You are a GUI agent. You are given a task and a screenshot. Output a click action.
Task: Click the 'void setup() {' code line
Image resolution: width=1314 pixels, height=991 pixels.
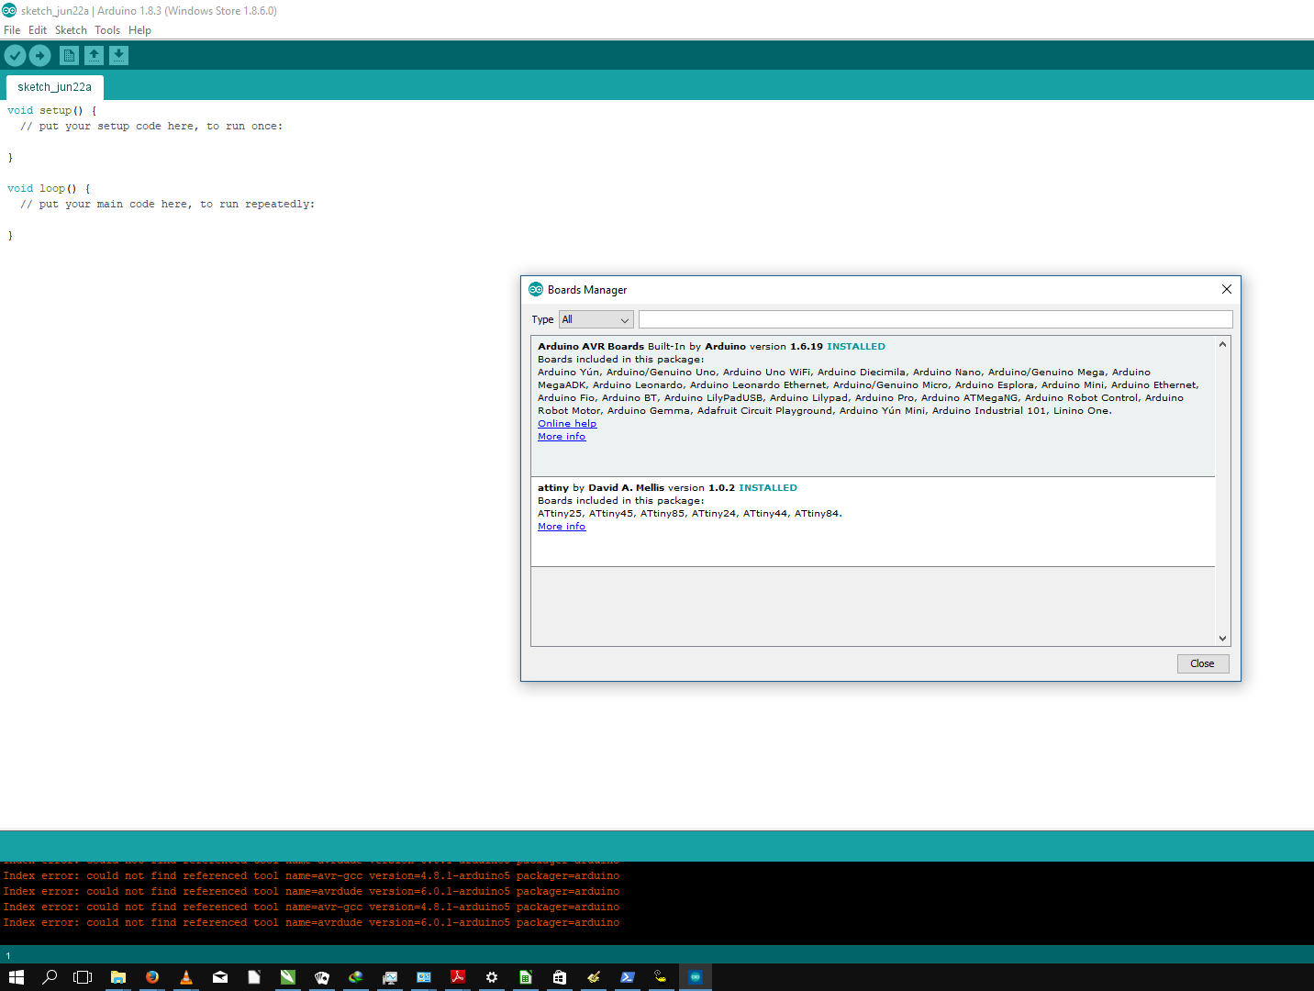tap(51, 110)
